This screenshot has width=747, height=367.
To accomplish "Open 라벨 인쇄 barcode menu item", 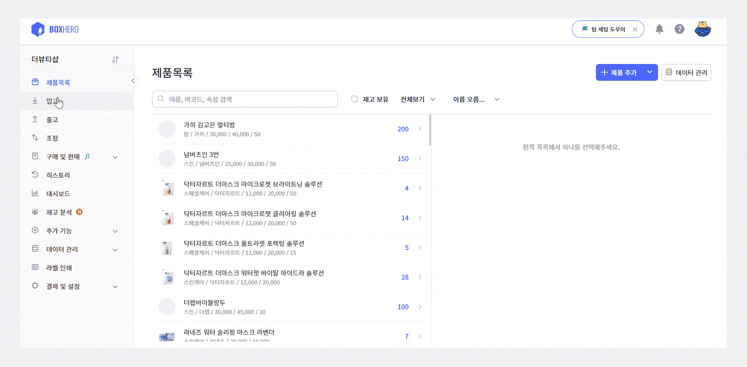I will [x=59, y=268].
